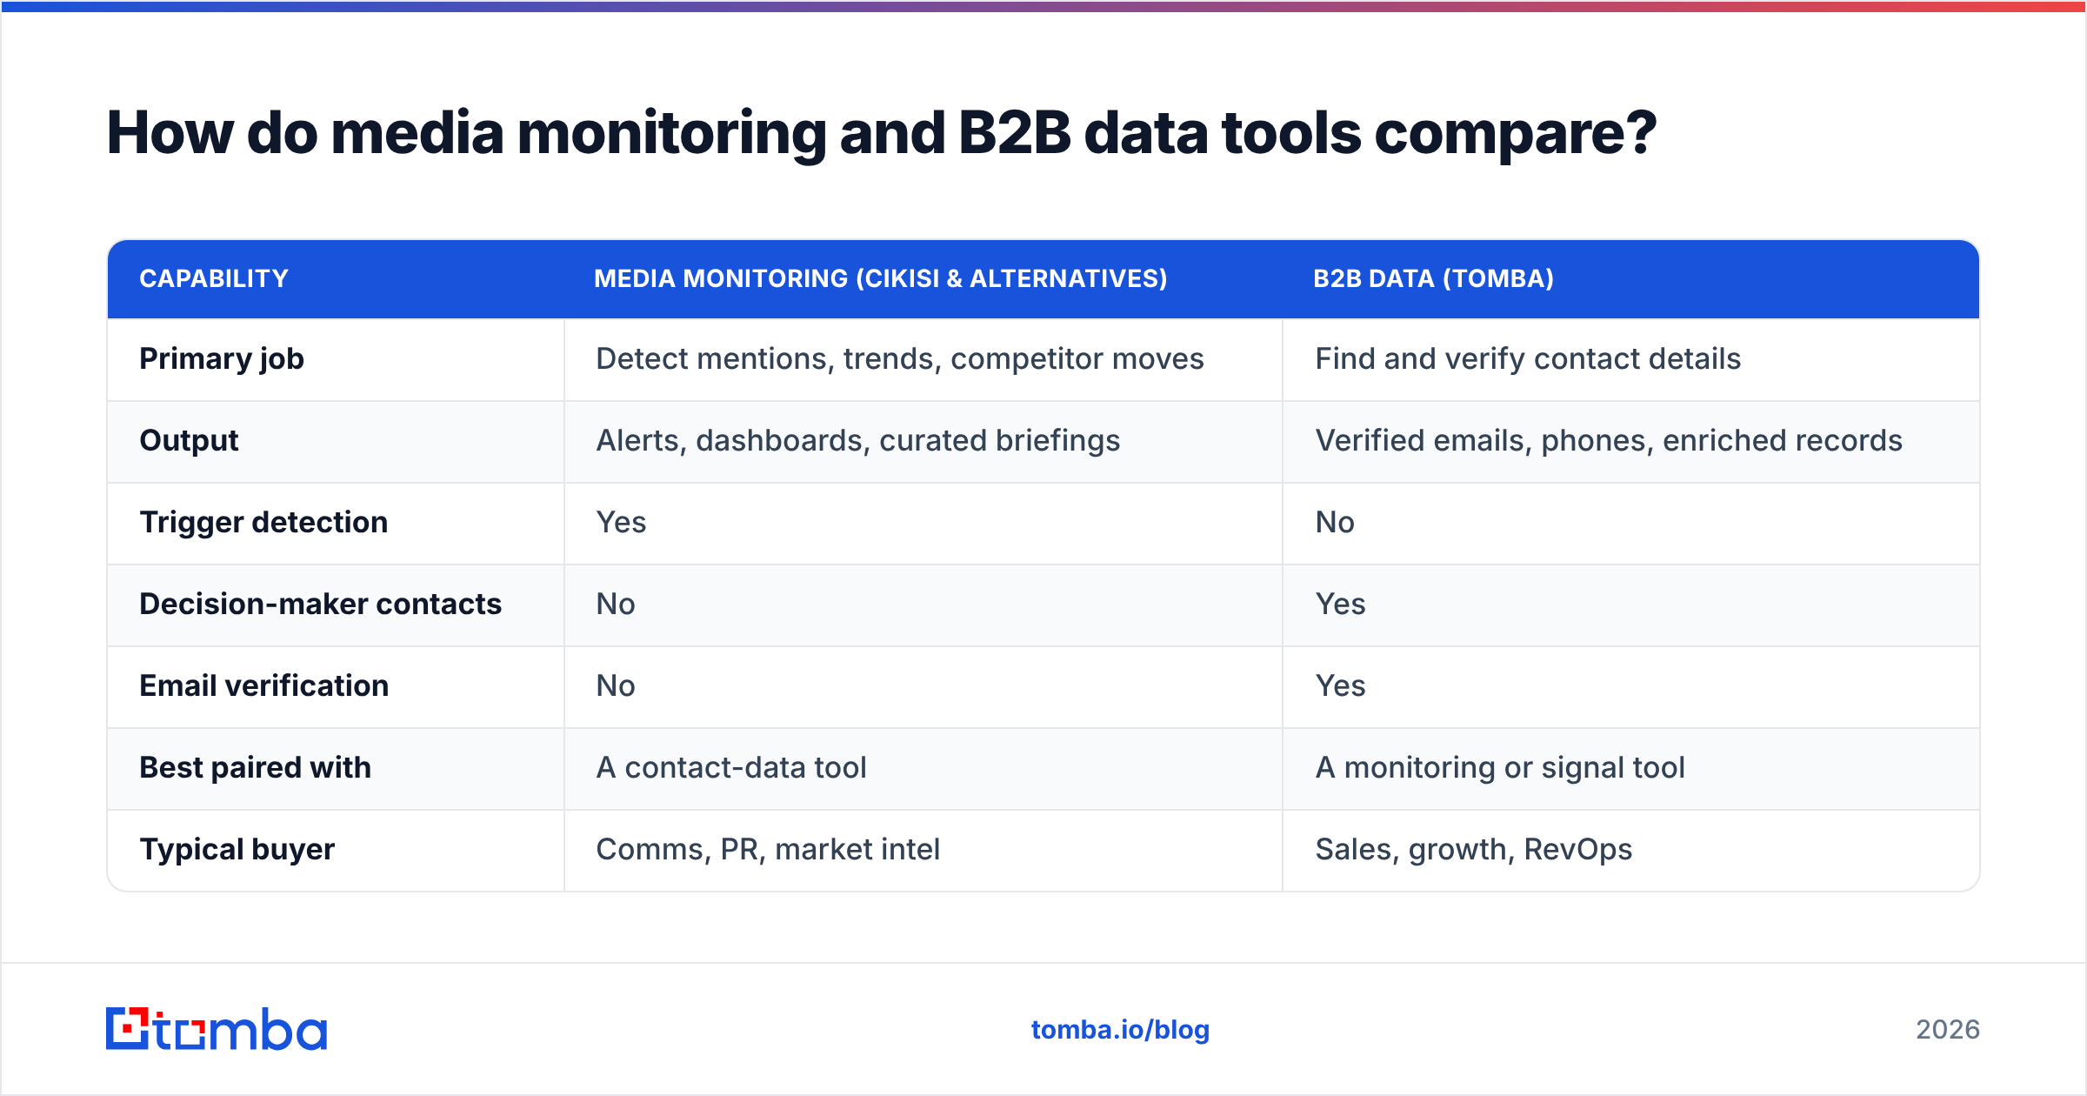2087x1096 pixels.
Task: Select the B2B DATA (TOMBA) header
Action: [1434, 278]
